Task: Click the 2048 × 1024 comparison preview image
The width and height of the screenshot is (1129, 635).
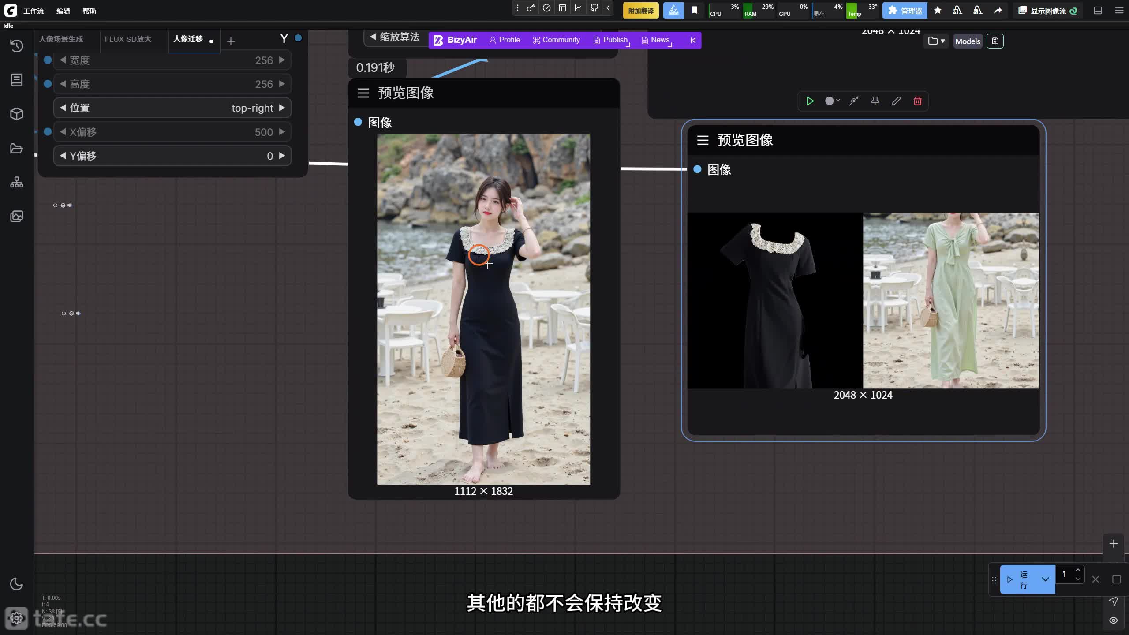Action: click(863, 300)
